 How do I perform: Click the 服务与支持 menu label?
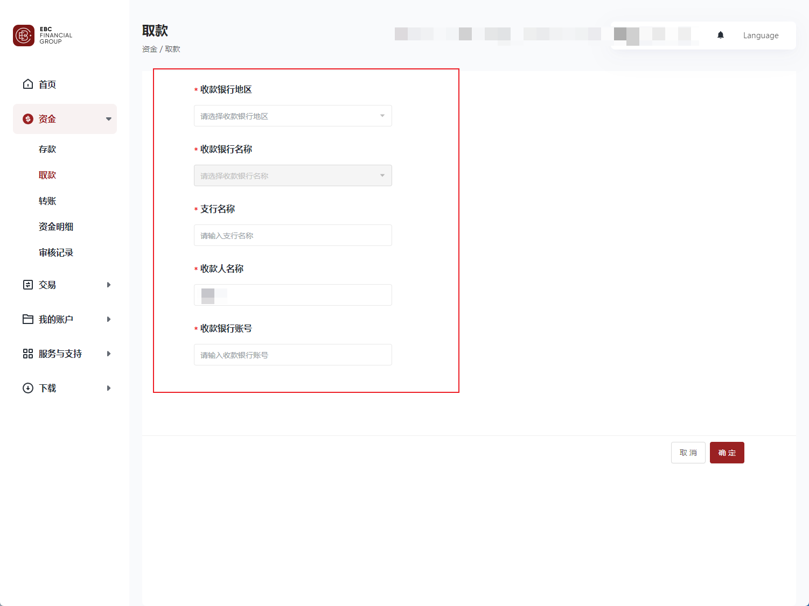coord(60,354)
